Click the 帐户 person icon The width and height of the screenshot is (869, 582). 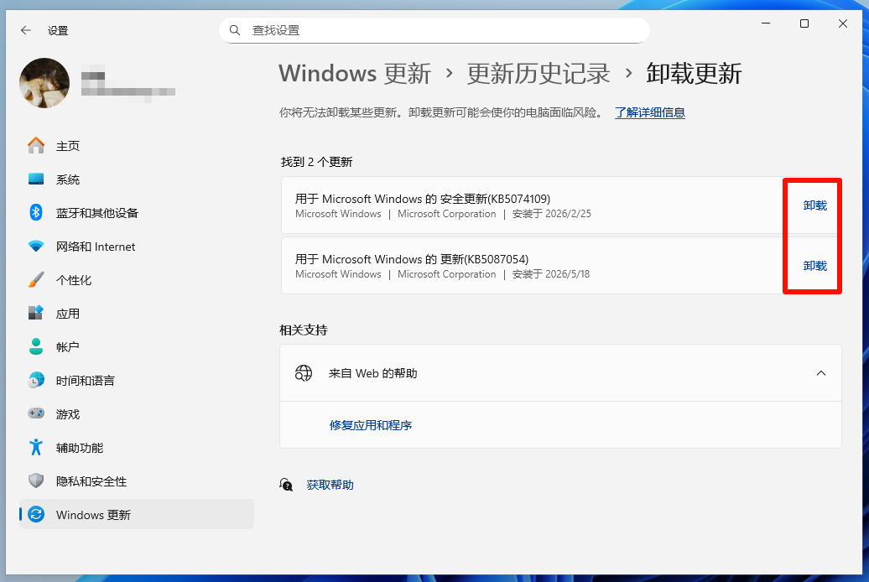coord(36,346)
